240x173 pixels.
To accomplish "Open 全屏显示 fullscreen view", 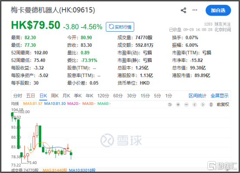I will click(x=220, y=96).
